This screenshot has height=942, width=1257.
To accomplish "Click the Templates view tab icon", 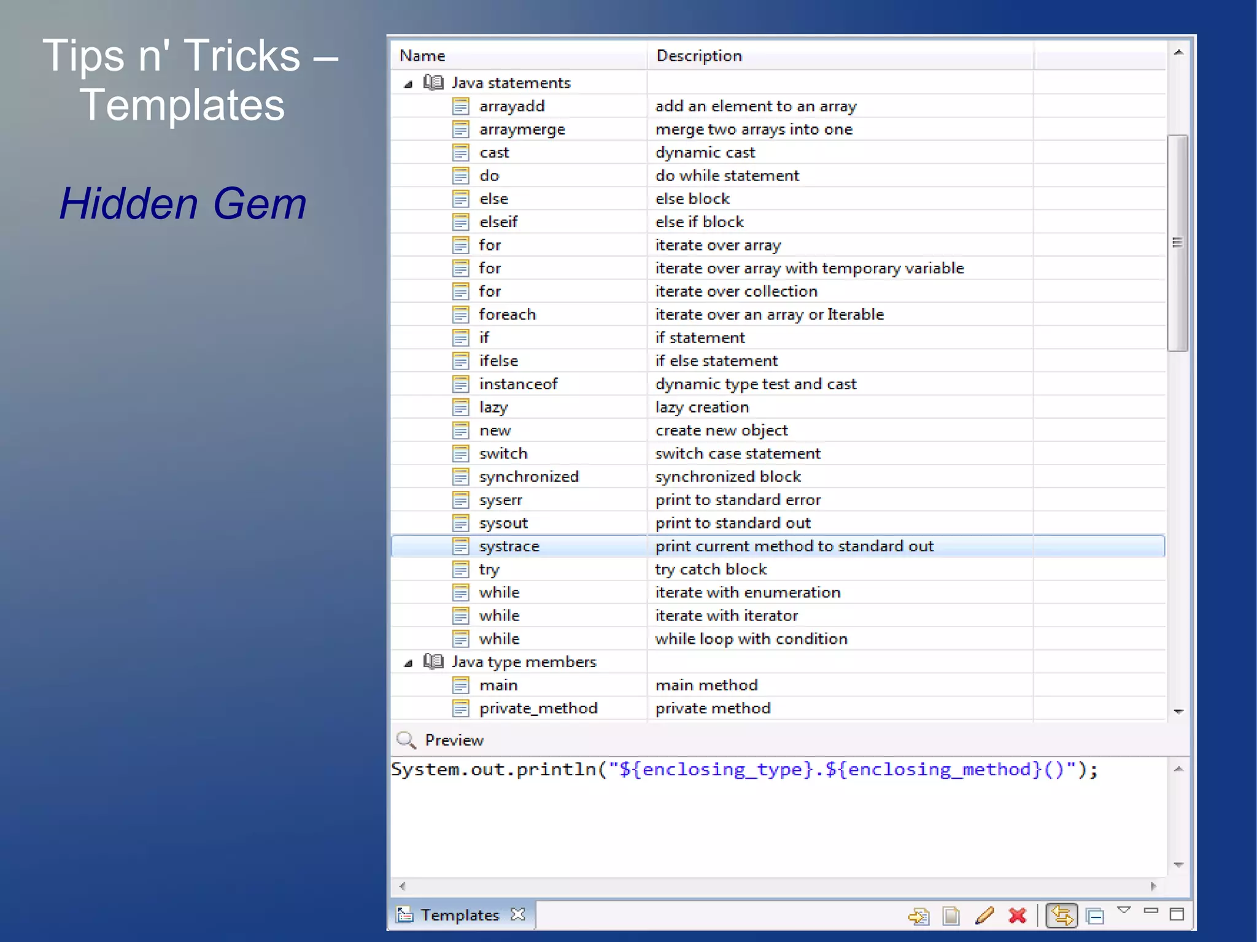I will tap(404, 914).
